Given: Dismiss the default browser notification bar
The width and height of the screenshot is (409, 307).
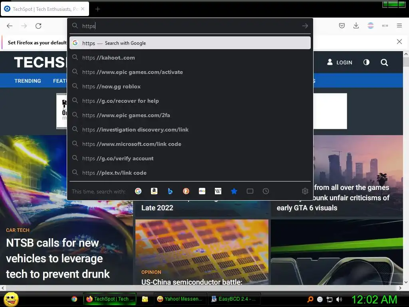Looking at the screenshot, I should (x=399, y=42).
